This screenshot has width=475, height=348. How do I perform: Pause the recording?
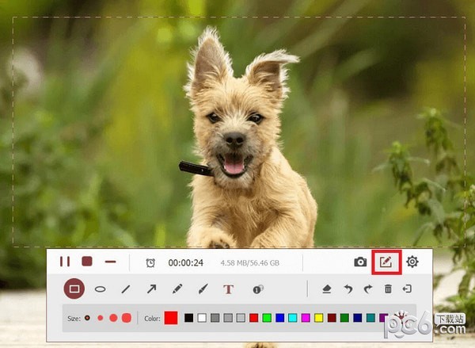pyautogui.click(x=65, y=262)
